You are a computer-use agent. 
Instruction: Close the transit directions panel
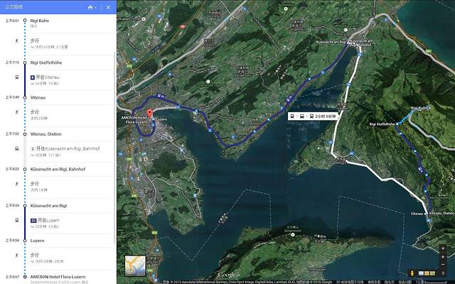click(108, 7)
